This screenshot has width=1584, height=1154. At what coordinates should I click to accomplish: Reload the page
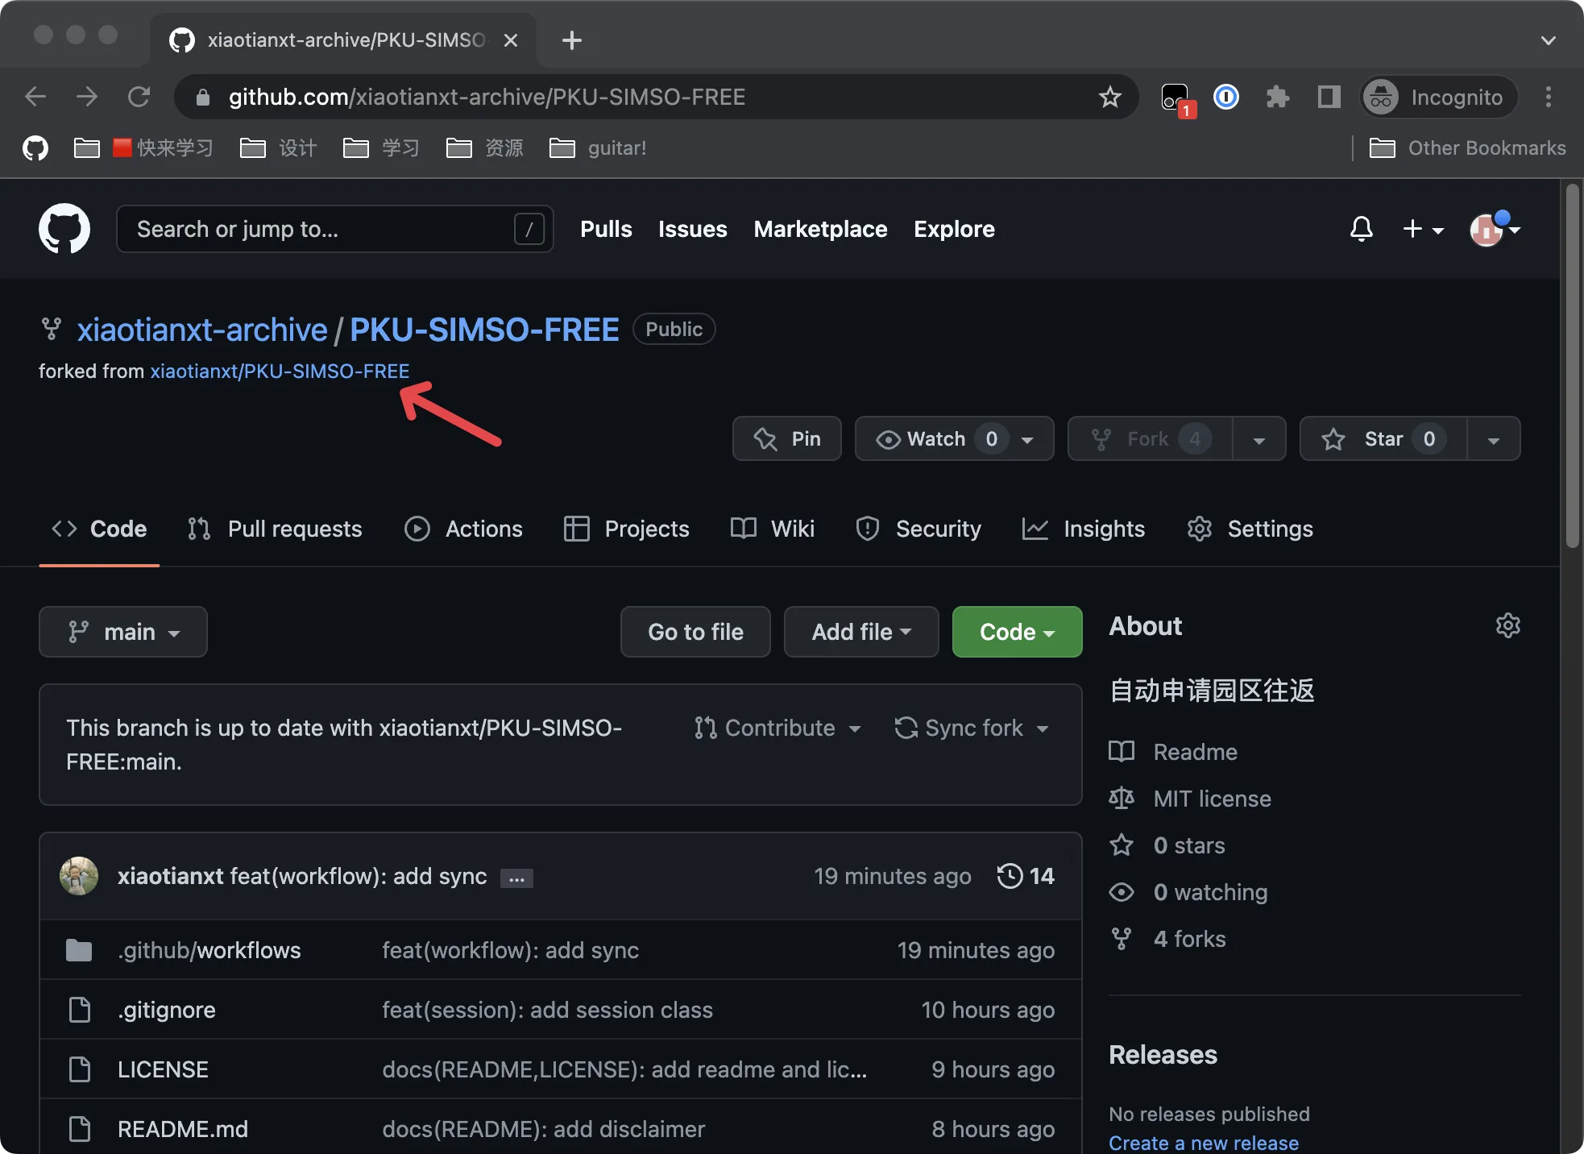point(139,98)
